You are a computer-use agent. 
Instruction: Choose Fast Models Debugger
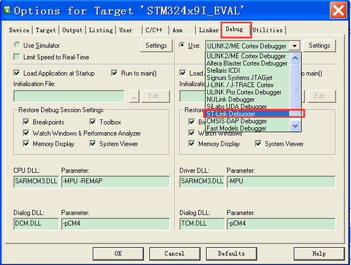click(248, 128)
